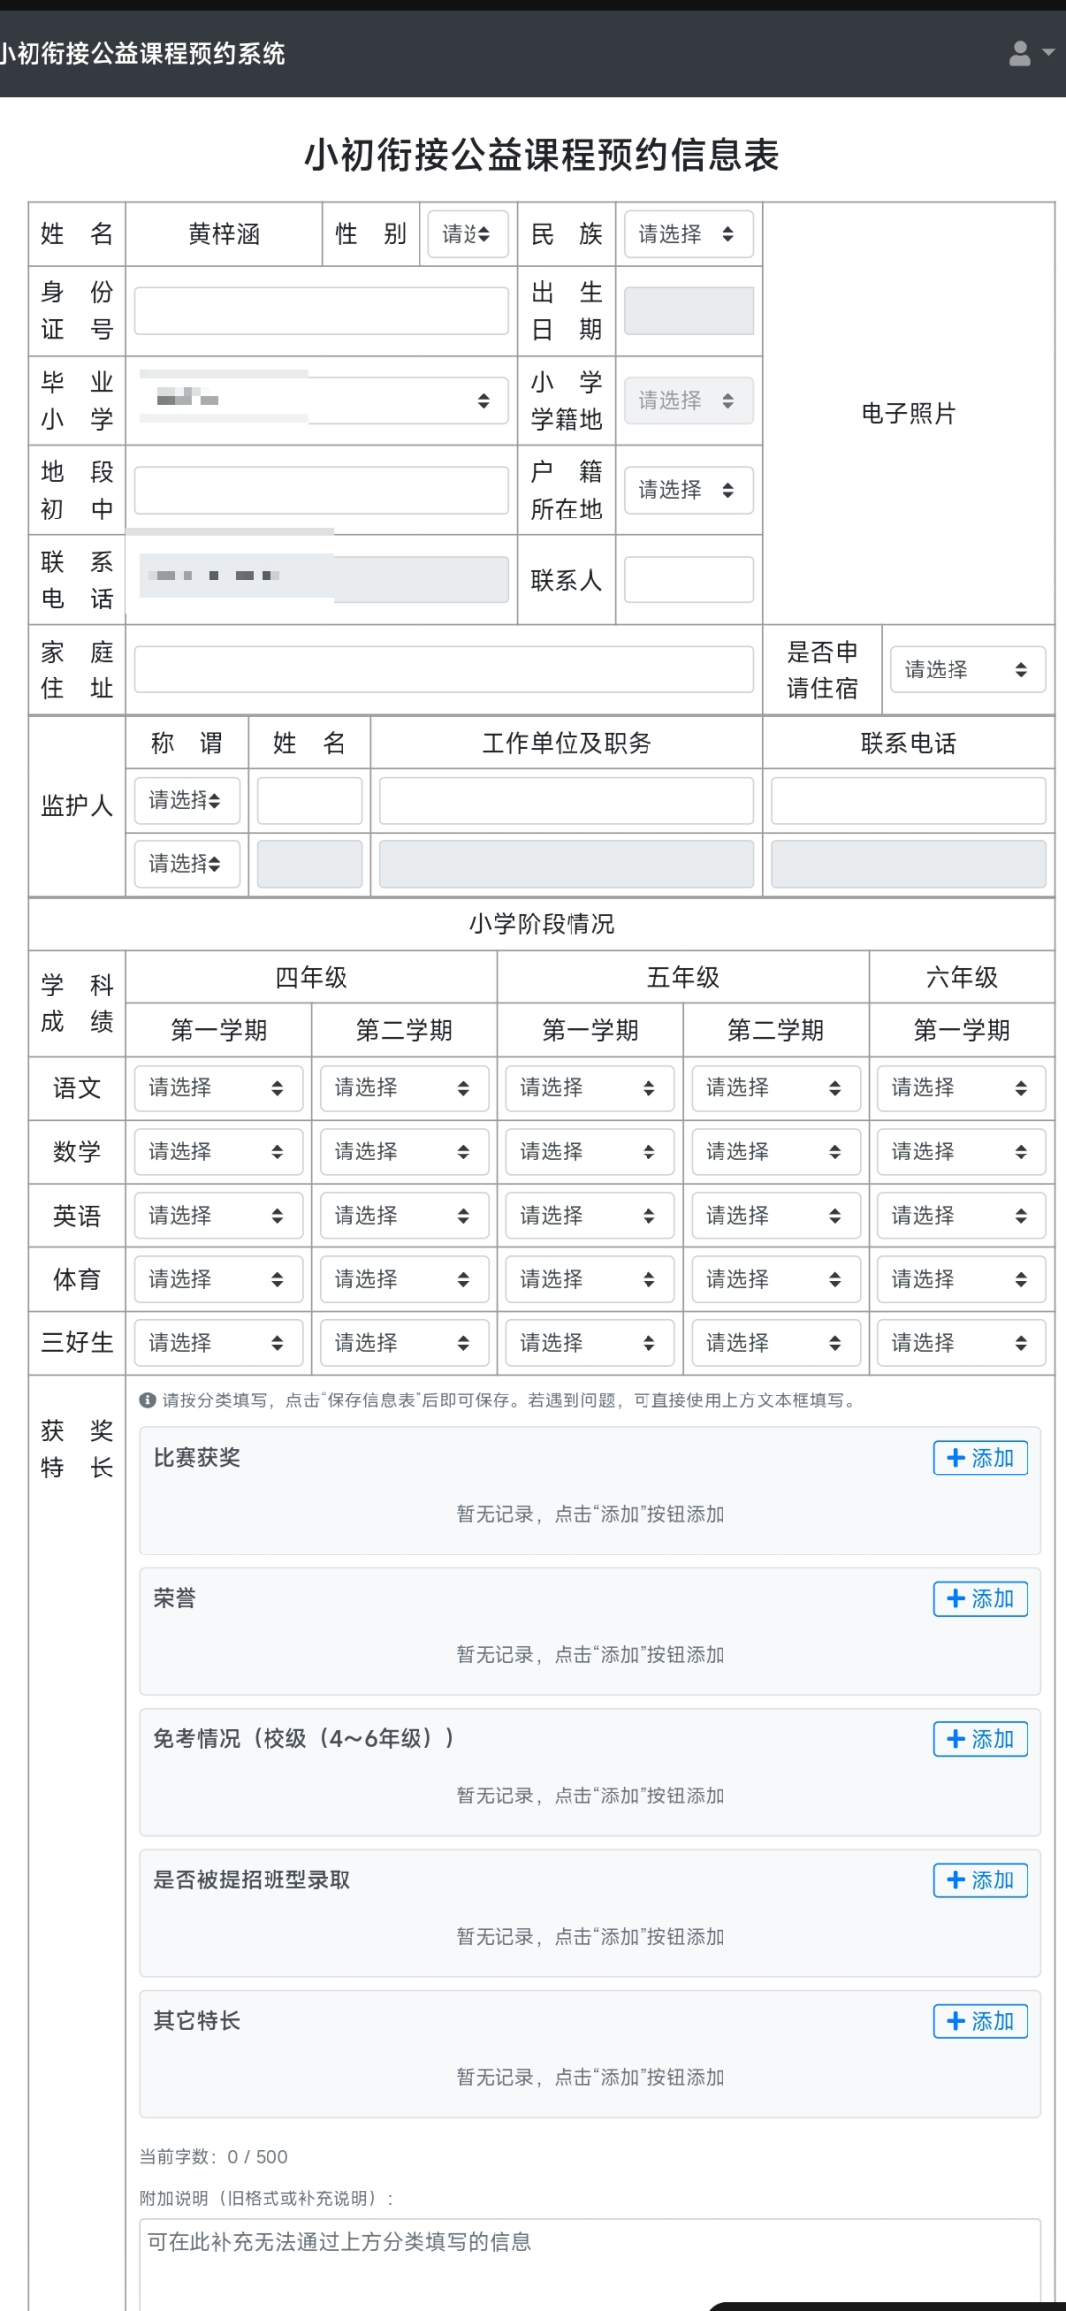Screen dimensions: 1066x2311
Task: Open 语文 grade four first semester dropdown
Action: 218,1088
